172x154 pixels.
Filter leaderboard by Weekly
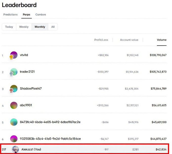pyautogui.click(x=24, y=27)
